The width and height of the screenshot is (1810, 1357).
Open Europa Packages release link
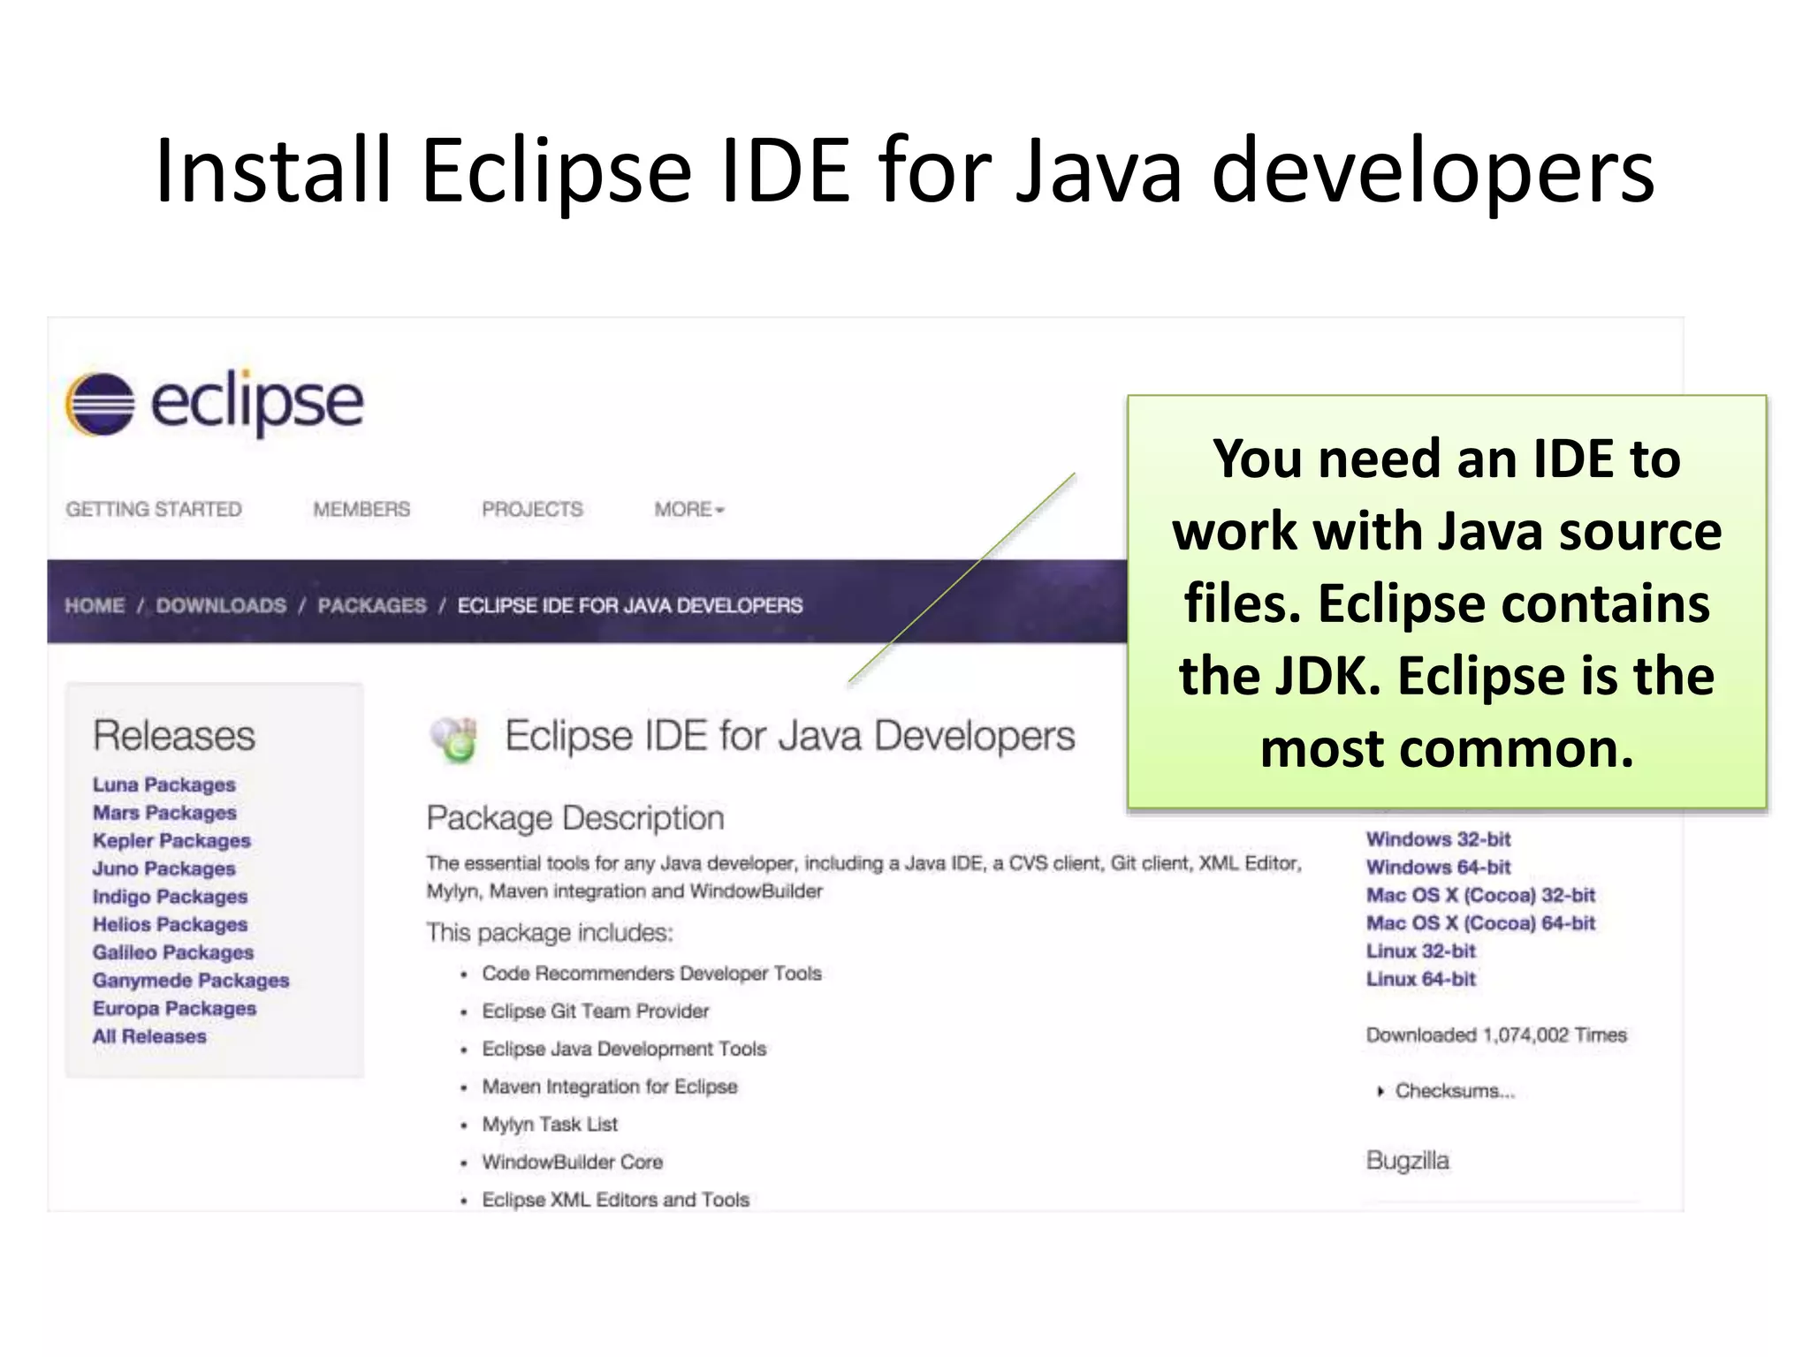click(x=175, y=1009)
